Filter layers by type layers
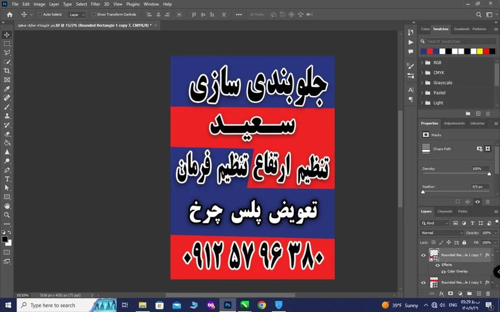Image resolution: width=500 pixels, height=312 pixels. click(x=472, y=223)
